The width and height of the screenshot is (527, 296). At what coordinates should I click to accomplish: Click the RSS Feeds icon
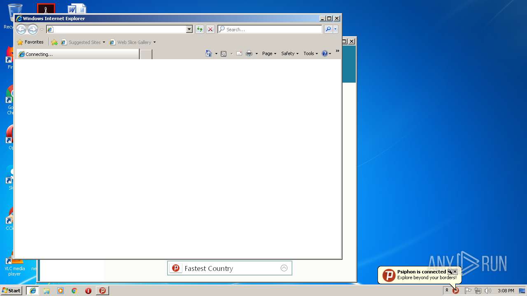coord(224,53)
